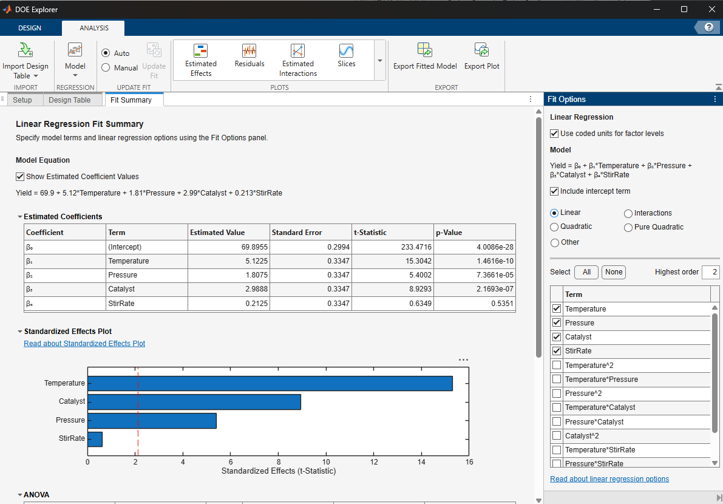
Task: Check the Temperature*Pressure term checkbox
Action: point(557,379)
